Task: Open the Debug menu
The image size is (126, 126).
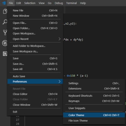Action: [x=59, y=3]
